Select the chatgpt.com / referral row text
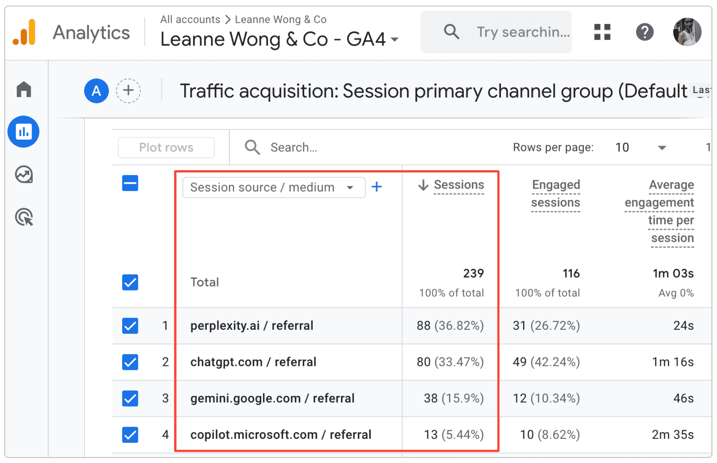This screenshot has height=463, width=717. point(253,362)
